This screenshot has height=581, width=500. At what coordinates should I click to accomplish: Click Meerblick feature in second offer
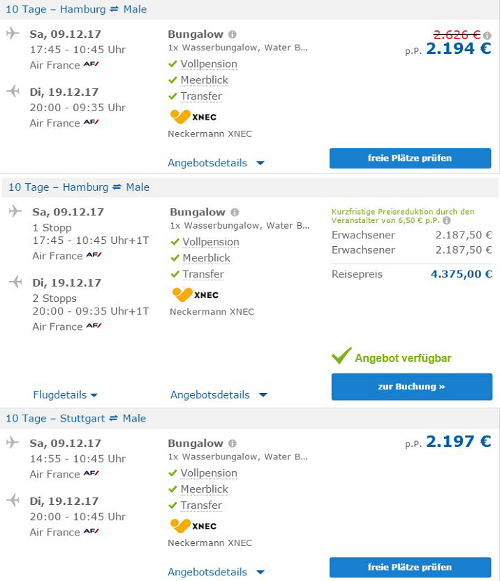coord(207,258)
